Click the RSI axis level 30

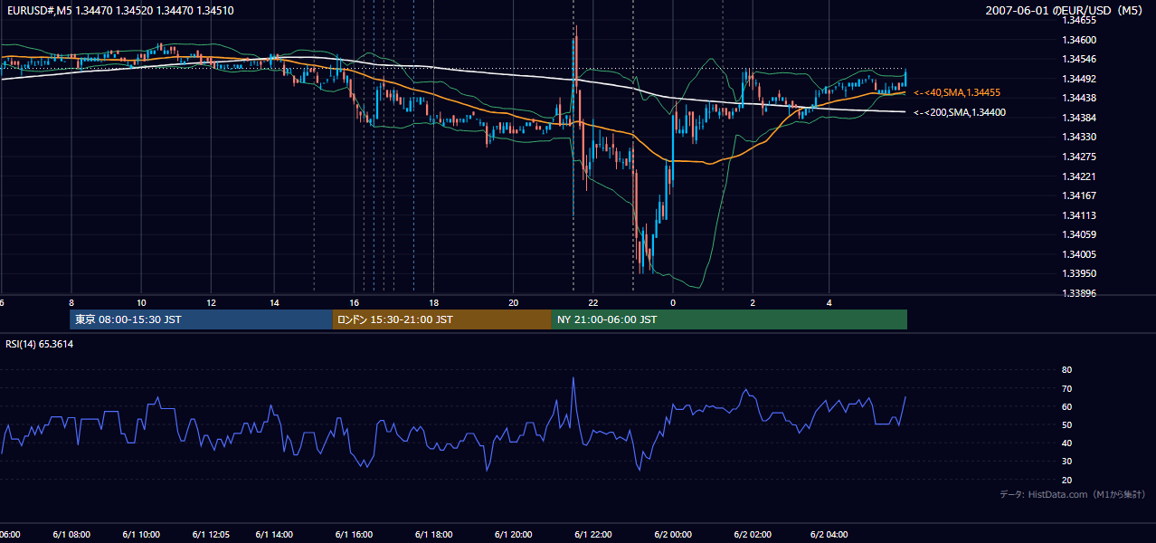pyautogui.click(x=1066, y=462)
